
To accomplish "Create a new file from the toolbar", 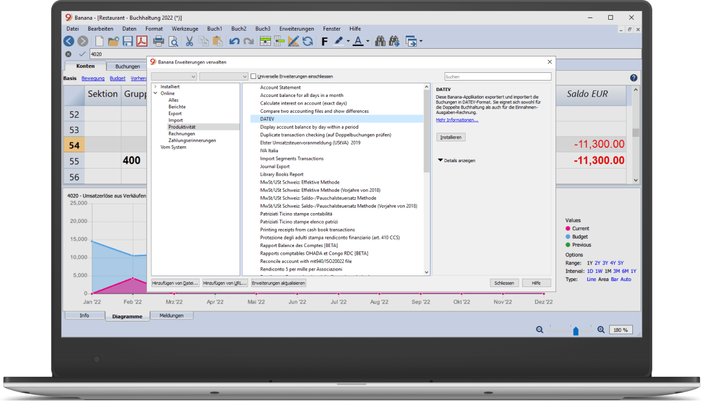I will click(x=99, y=41).
